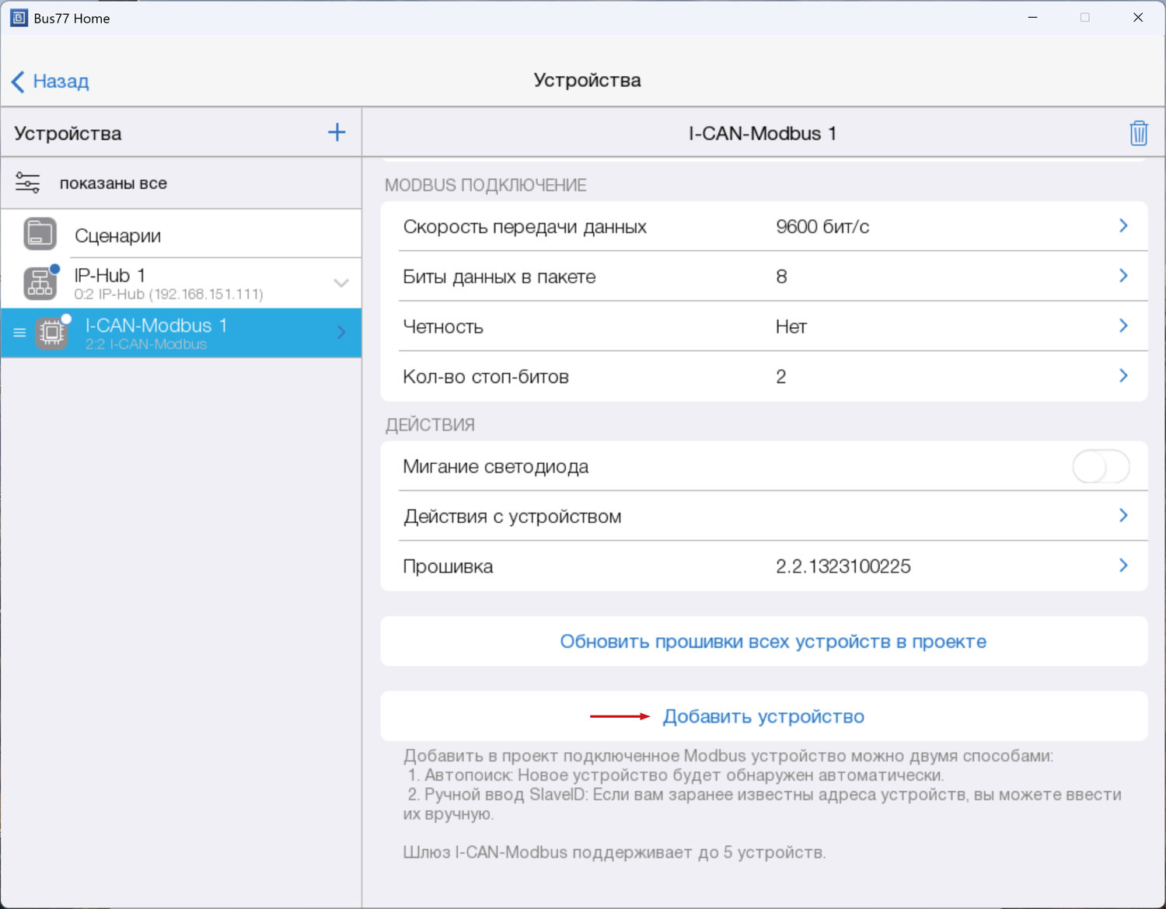The height and width of the screenshot is (909, 1166).
Task: Collapse the IP-Hub 1 tree chevron
Action: coord(340,284)
